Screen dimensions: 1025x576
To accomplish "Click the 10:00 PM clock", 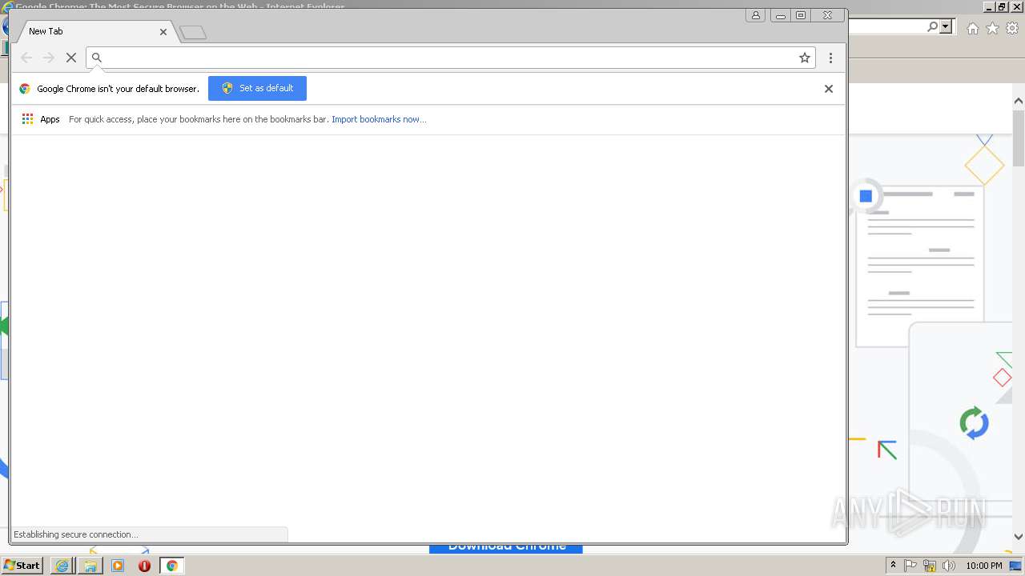I will (x=984, y=566).
